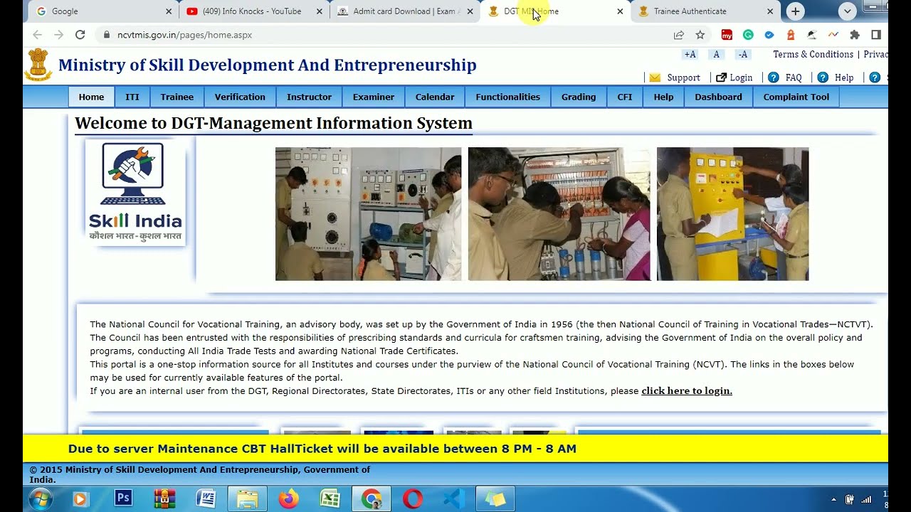Image resolution: width=911 pixels, height=512 pixels.
Task: Decrease font size with -A button
Action: [x=743, y=55]
